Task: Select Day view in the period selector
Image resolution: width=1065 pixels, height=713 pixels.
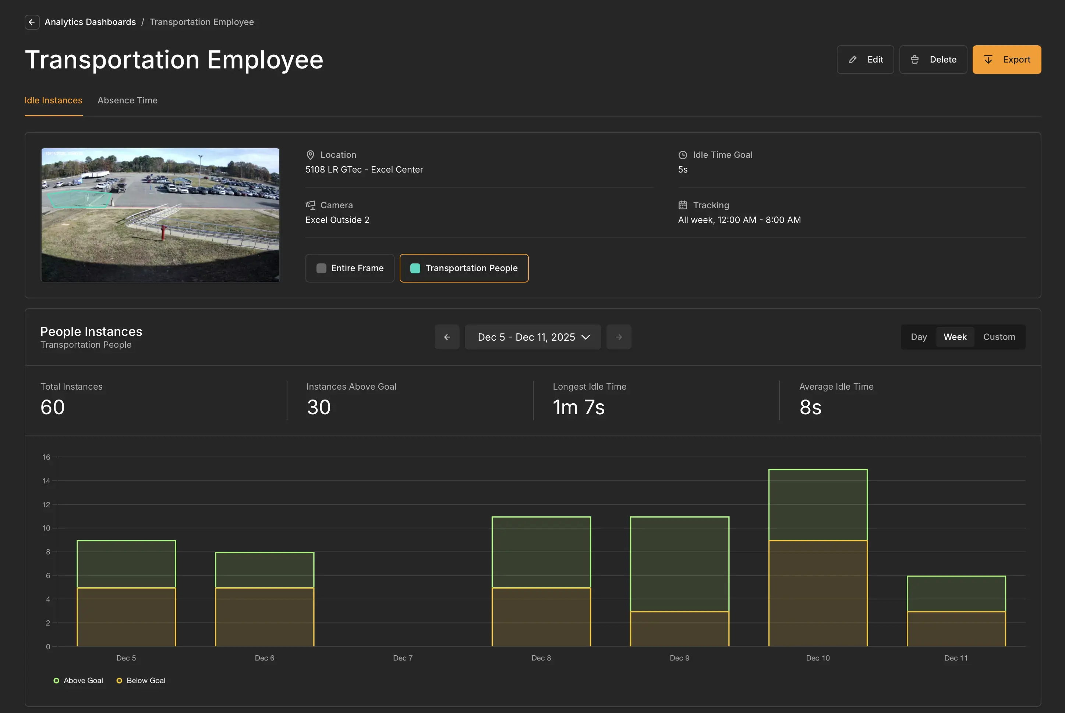Action: click(919, 337)
